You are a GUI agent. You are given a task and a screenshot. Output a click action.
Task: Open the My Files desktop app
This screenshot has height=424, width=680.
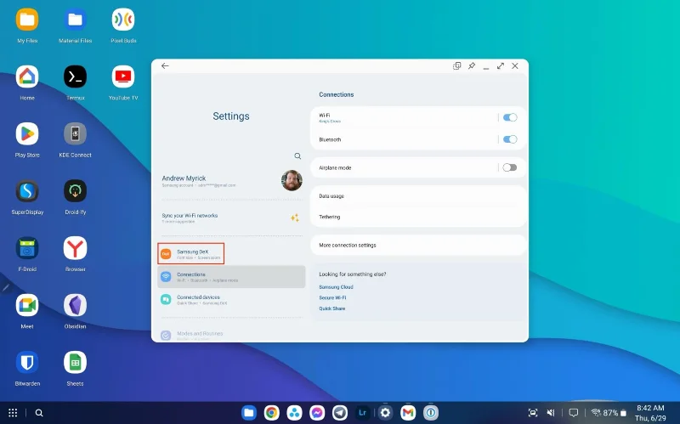click(27, 20)
